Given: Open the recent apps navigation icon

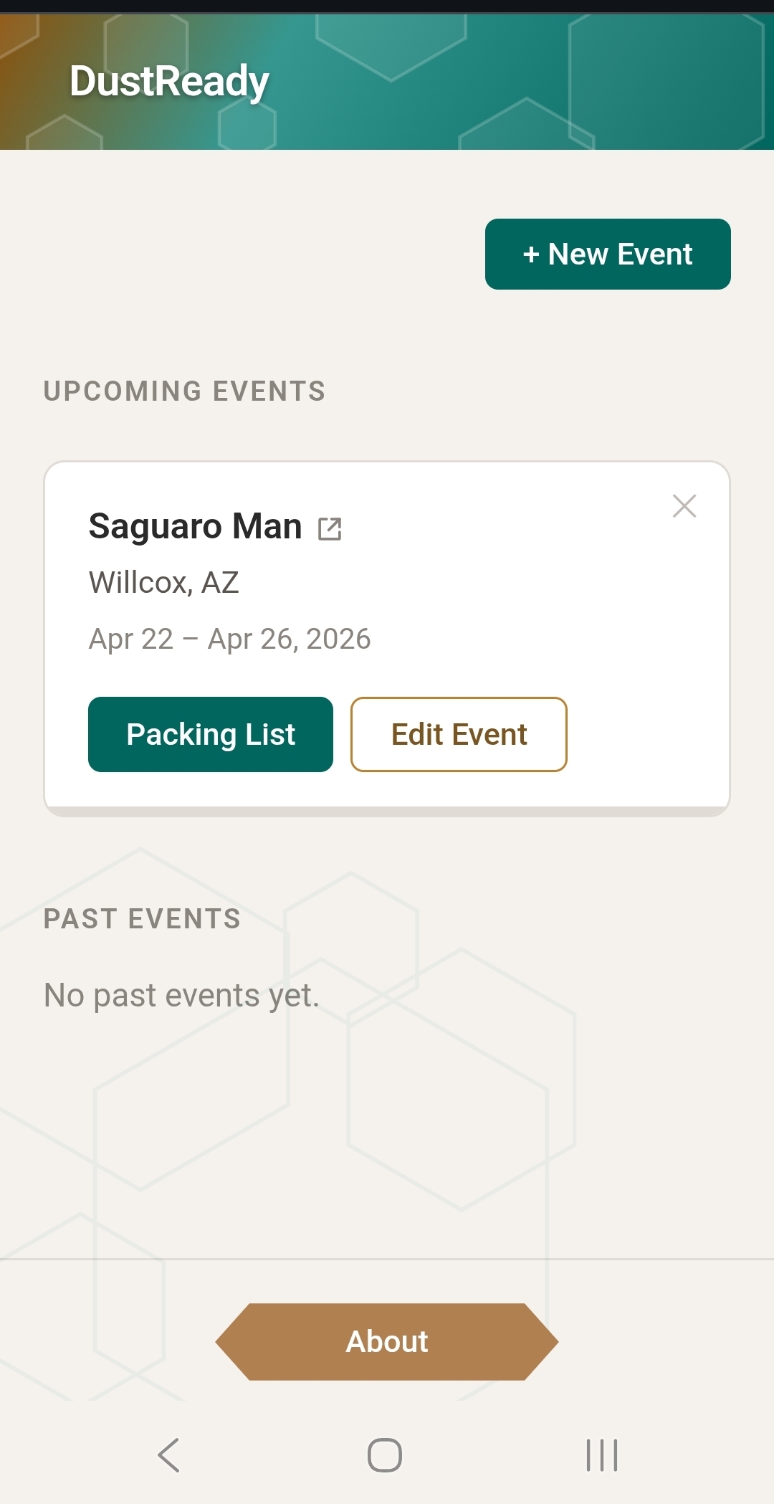Looking at the screenshot, I should pyautogui.click(x=602, y=1455).
